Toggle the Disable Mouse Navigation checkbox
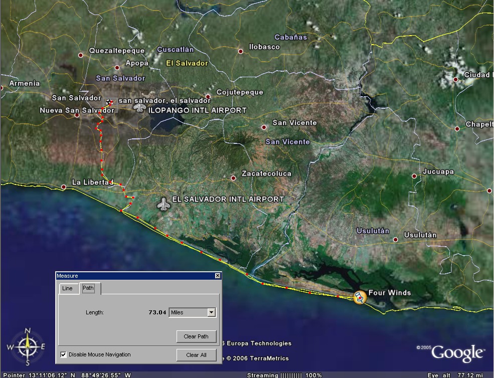Viewport: 494px width, 378px height. 63,354
